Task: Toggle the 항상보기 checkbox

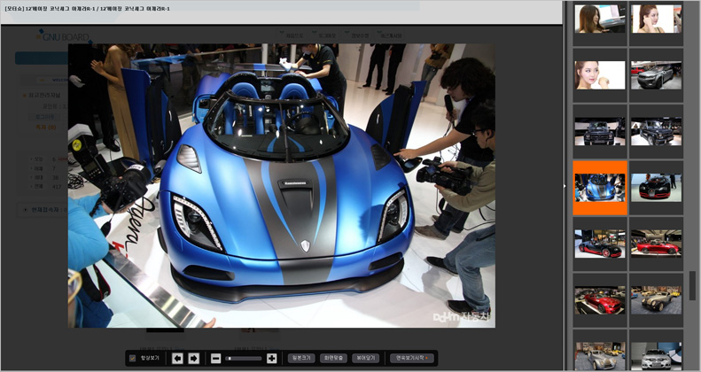Action: [132, 358]
